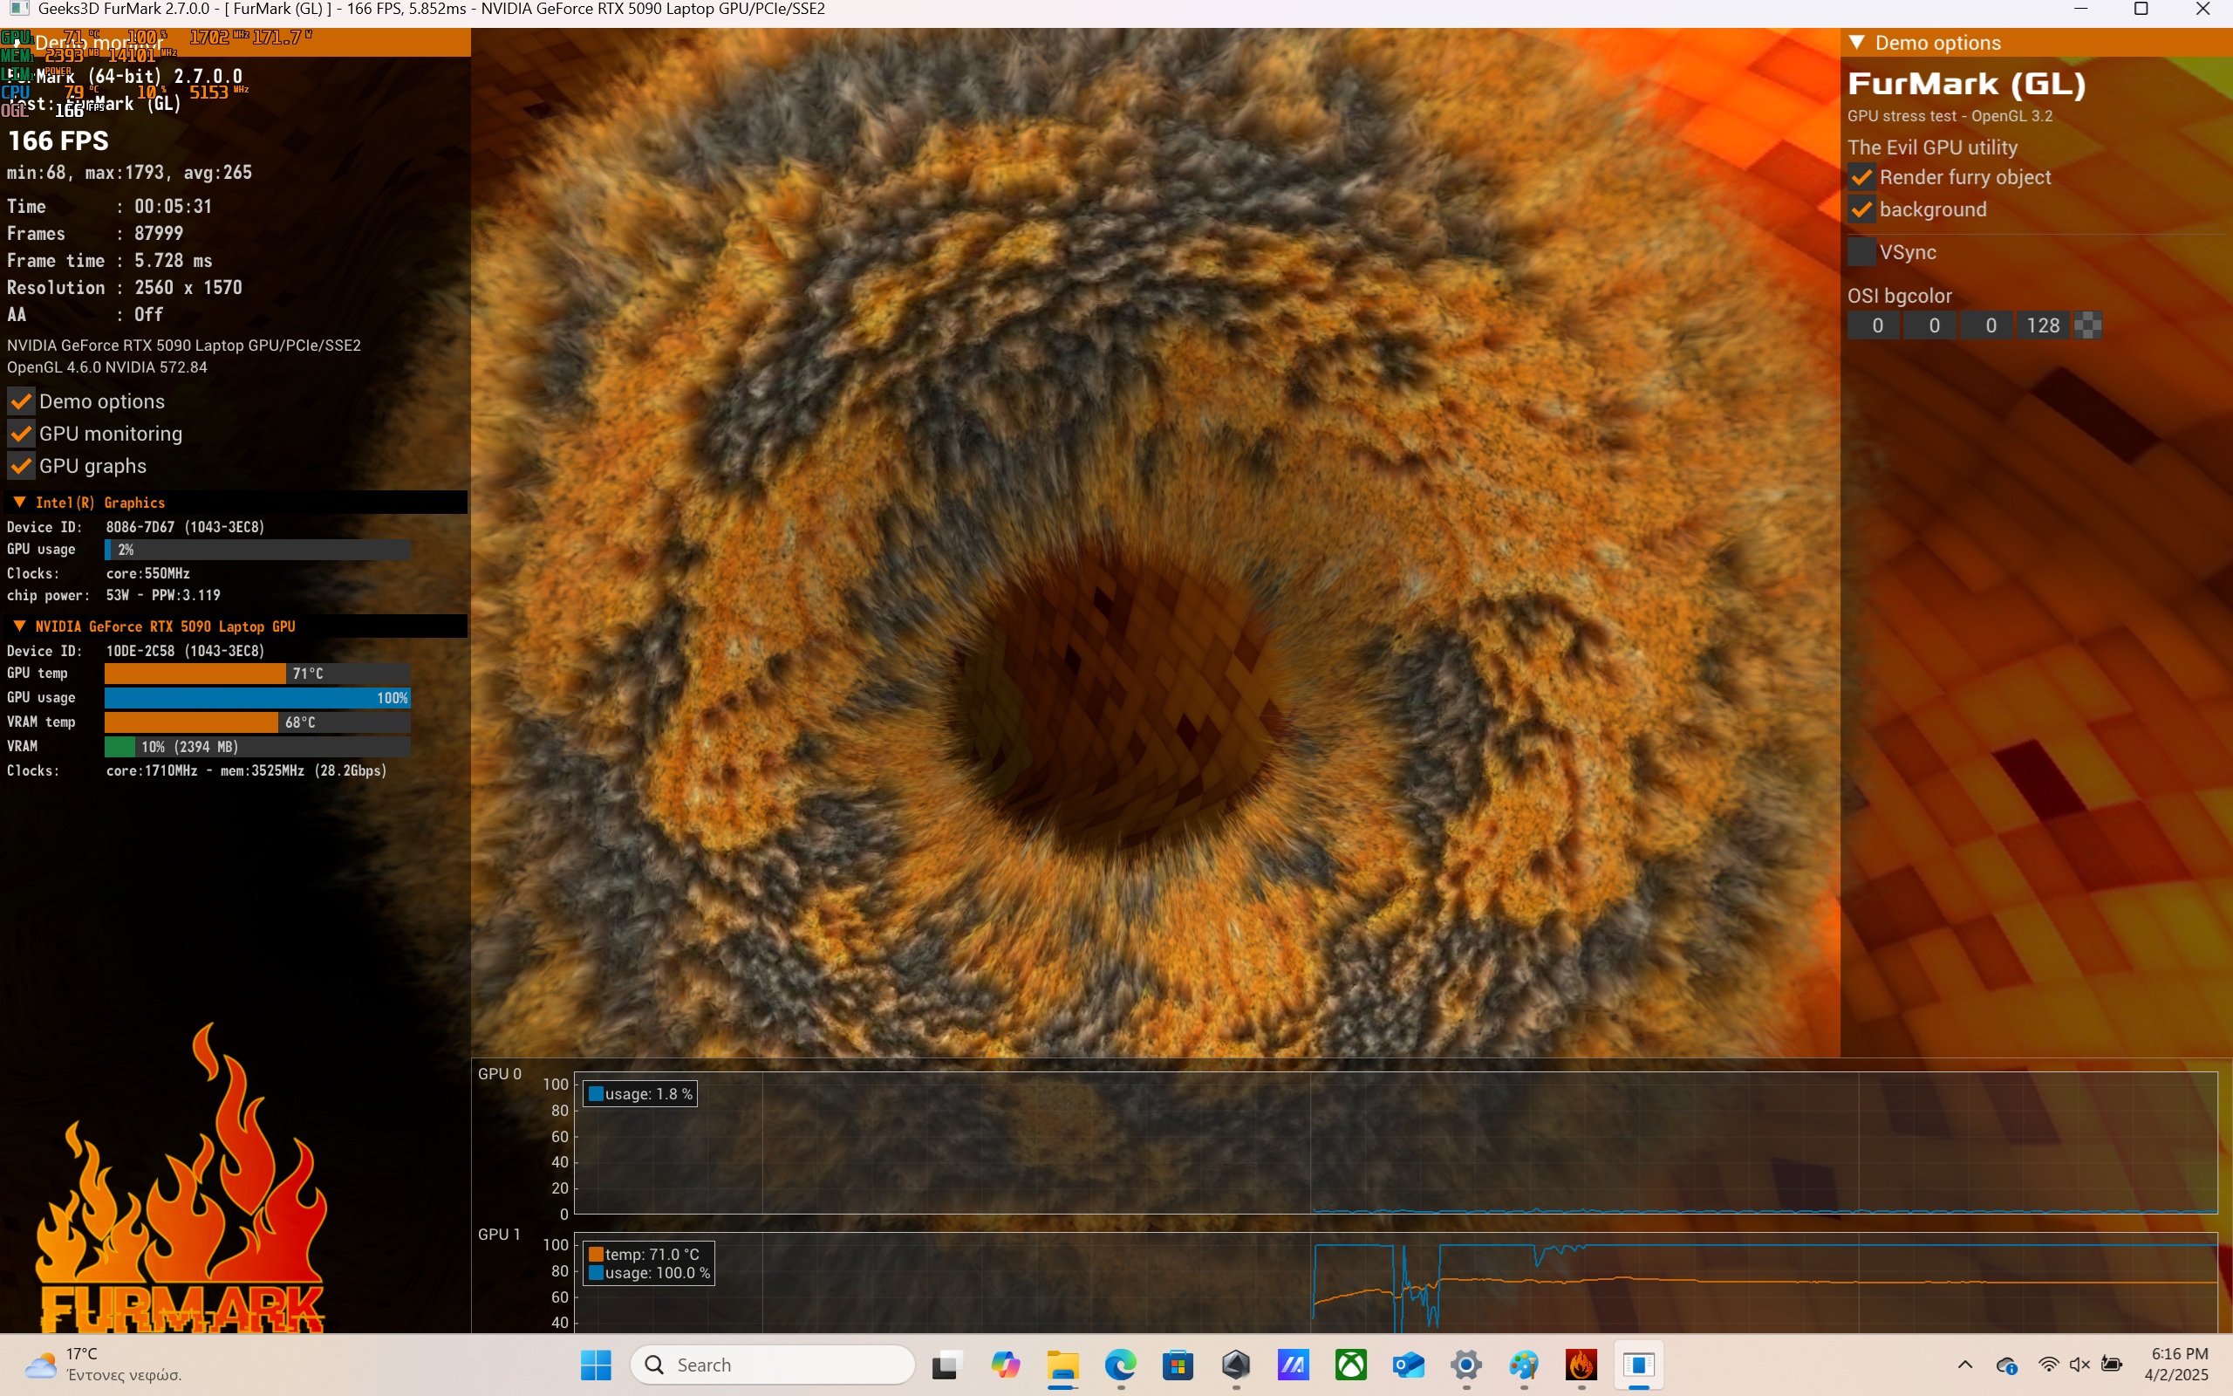Open the Paint taskbar icon

click(1524, 1365)
